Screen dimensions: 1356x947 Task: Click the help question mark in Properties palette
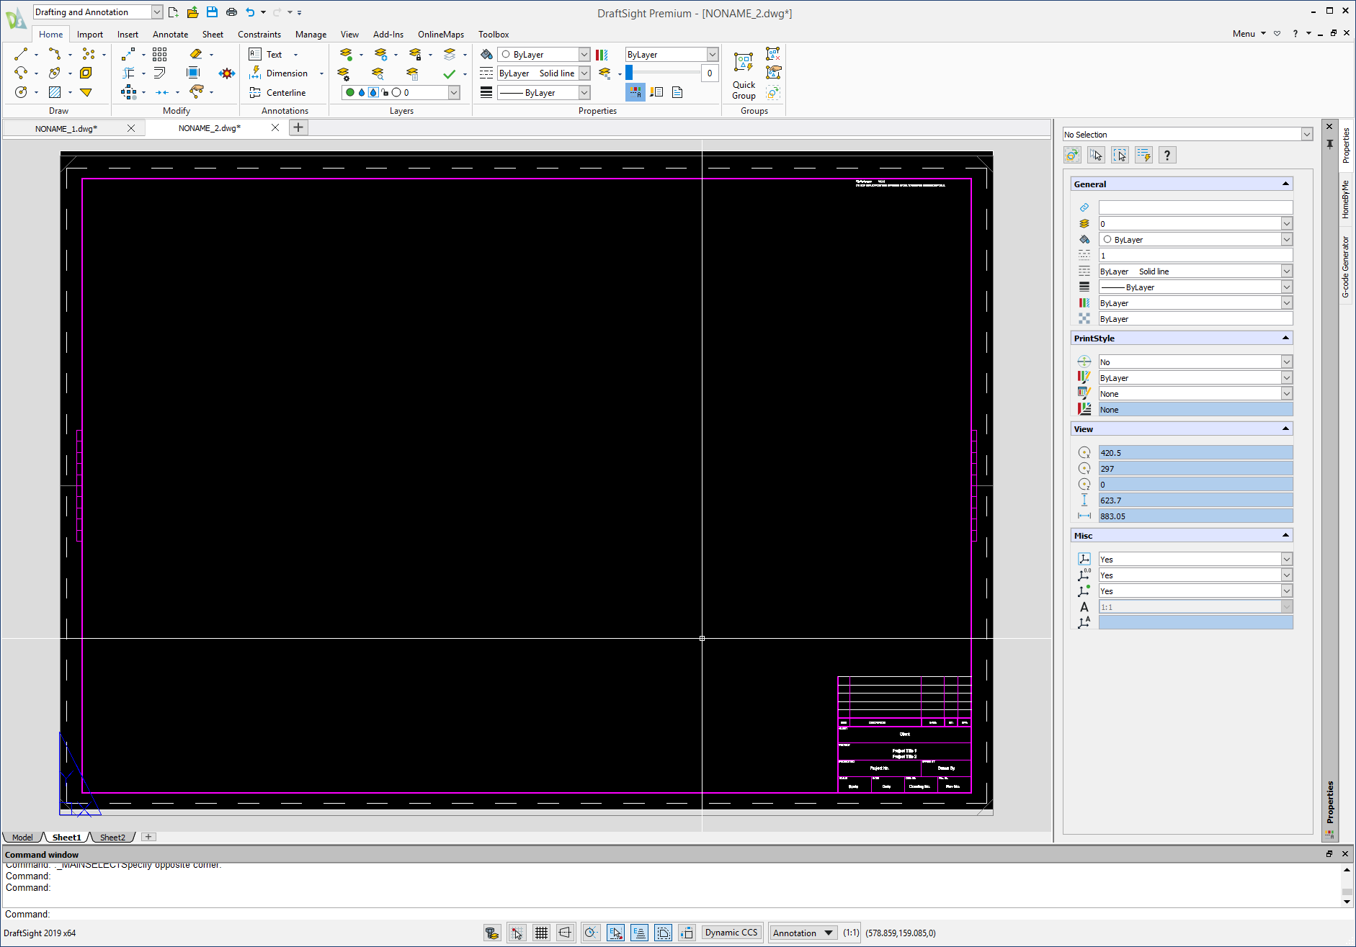coord(1167,155)
